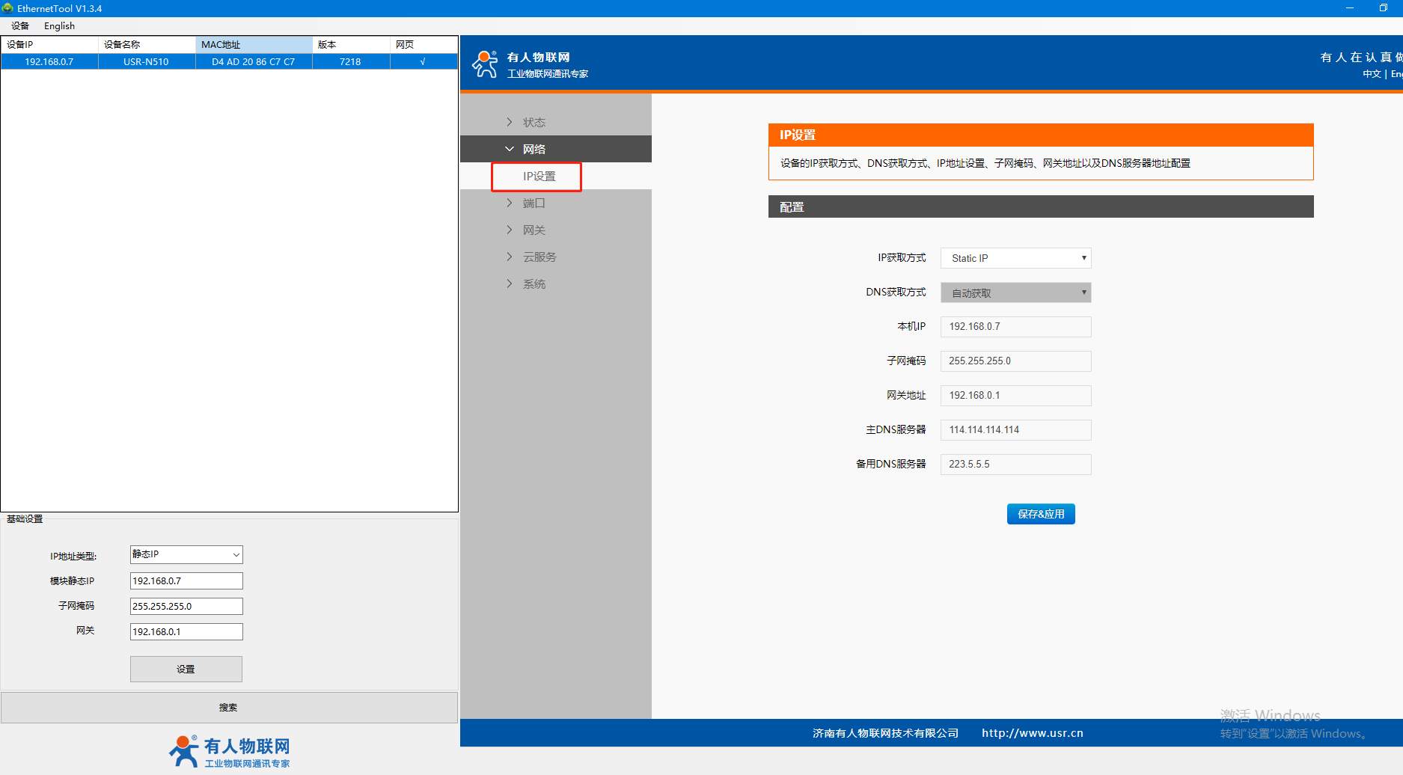The image size is (1403, 775).
Task: Click the 主DNS服务器 input field
Action: click(1015, 430)
